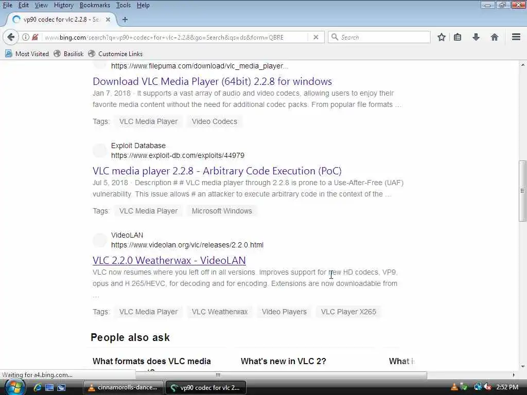Click the Video Codecs tag
Screen dimensions: 527x395
(215, 121)
